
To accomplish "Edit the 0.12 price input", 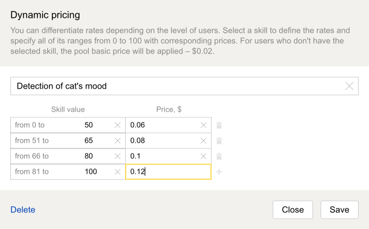I will click(x=168, y=171).
